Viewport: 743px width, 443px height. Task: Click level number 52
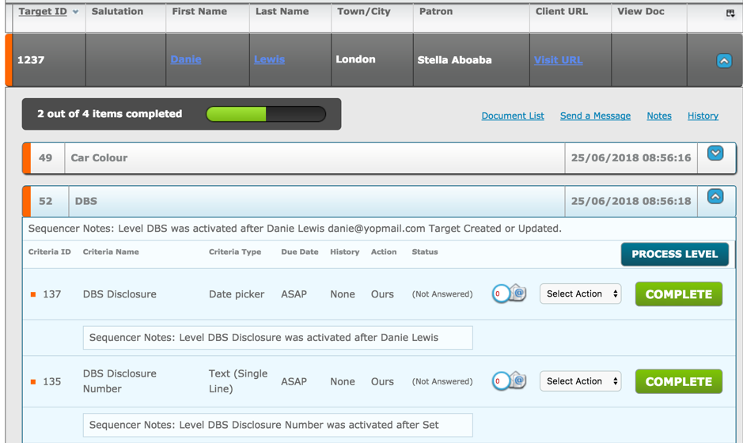tap(45, 201)
